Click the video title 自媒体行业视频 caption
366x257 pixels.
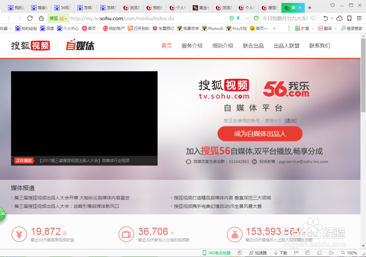[84, 160]
